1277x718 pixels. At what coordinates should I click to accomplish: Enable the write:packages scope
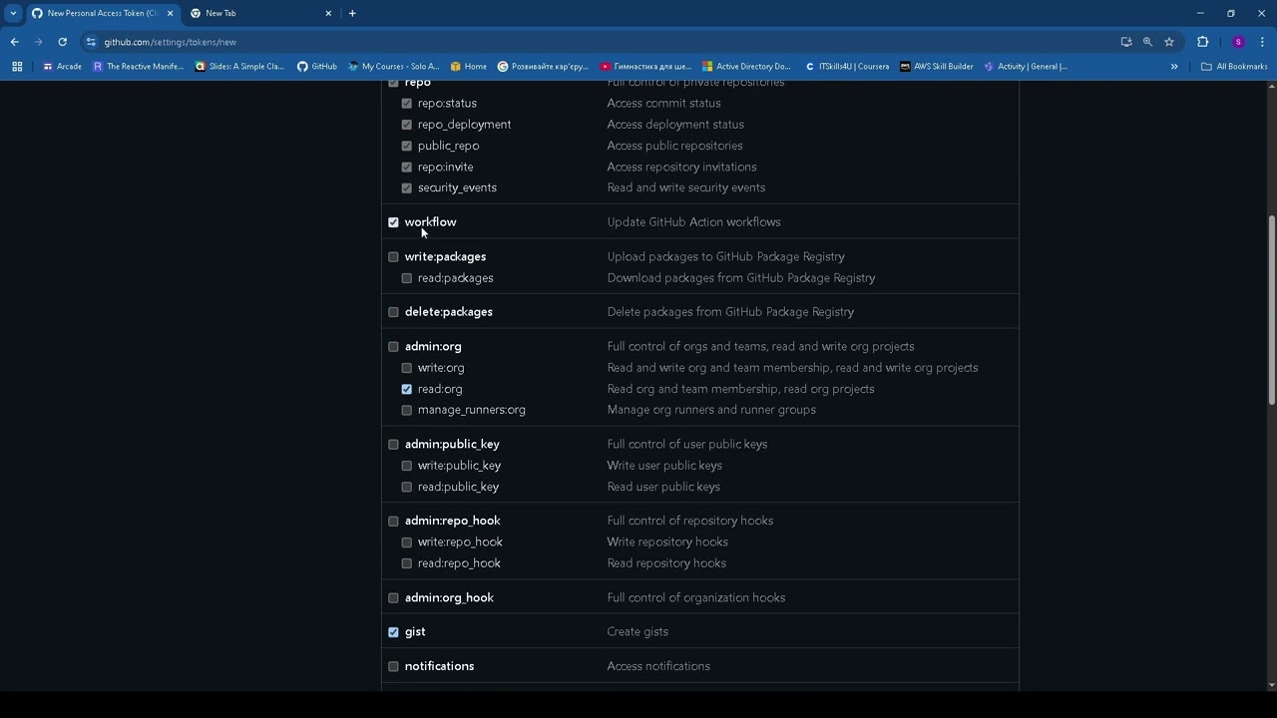click(393, 257)
